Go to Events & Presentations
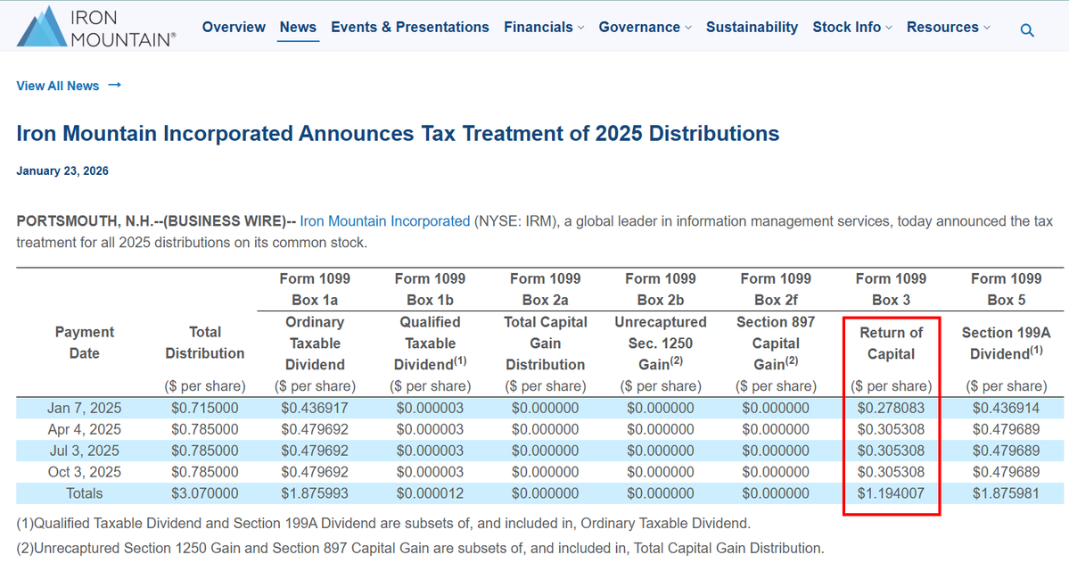Viewport: 1069px width, 563px height. (x=410, y=28)
